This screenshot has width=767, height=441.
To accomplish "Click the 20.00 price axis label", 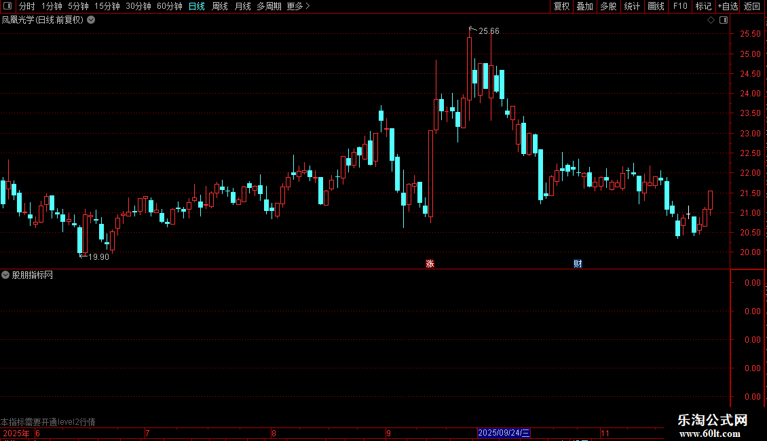I will tap(750, 252).
